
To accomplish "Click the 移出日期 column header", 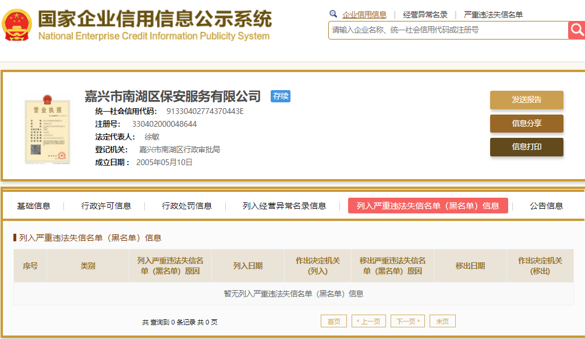I will (470, 266).
